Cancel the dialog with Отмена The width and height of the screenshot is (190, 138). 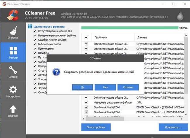point(128,87)
